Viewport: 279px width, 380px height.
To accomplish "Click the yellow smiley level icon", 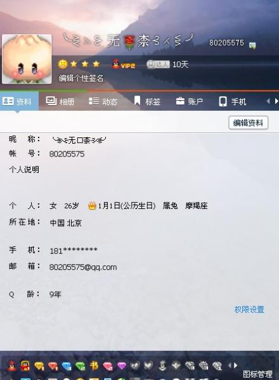I will point(63,64).
